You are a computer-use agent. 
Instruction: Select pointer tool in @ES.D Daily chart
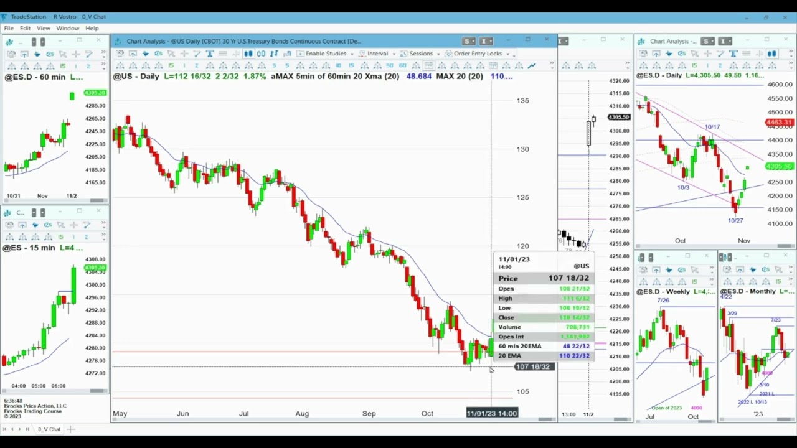click(695, 54)
